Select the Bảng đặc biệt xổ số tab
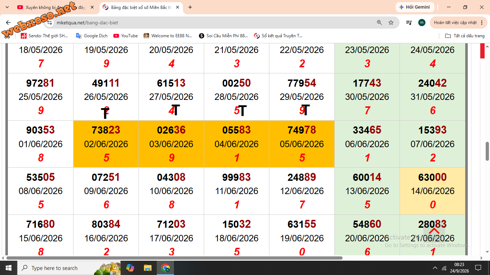Screen dimensions: 490x275 (x=142, y=7)
